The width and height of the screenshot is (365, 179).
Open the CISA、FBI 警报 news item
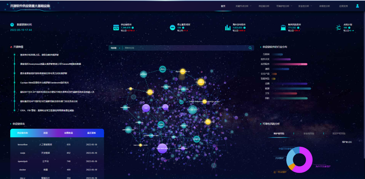point(47,111)
